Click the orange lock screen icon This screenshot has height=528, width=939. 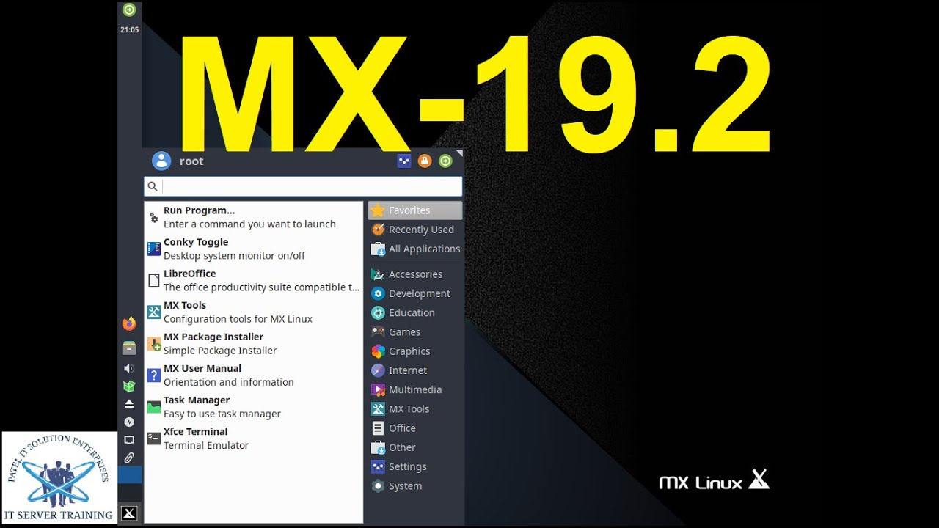point(425,161)
